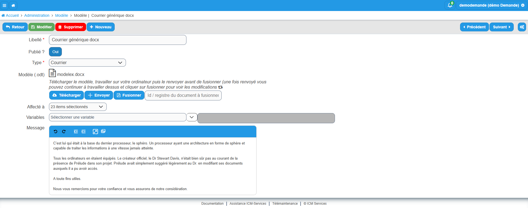The height and width of the screenshot is (208, 528).
Task: Undo last edit in message editor
Action: pyautogui.click(x=56, y=132)
